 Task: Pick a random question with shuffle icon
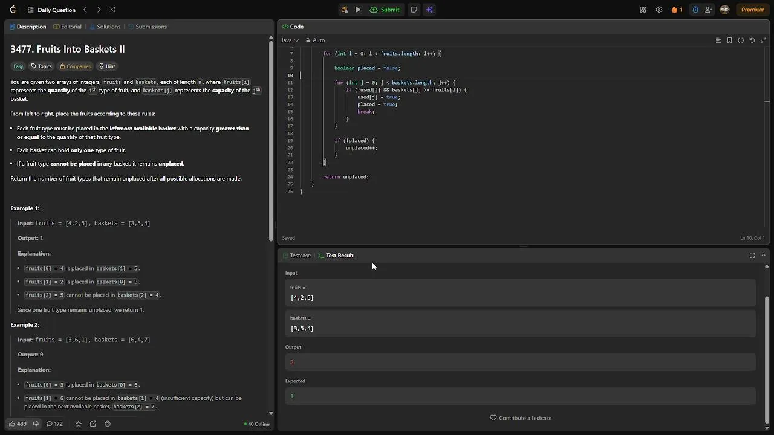(112, 10)
